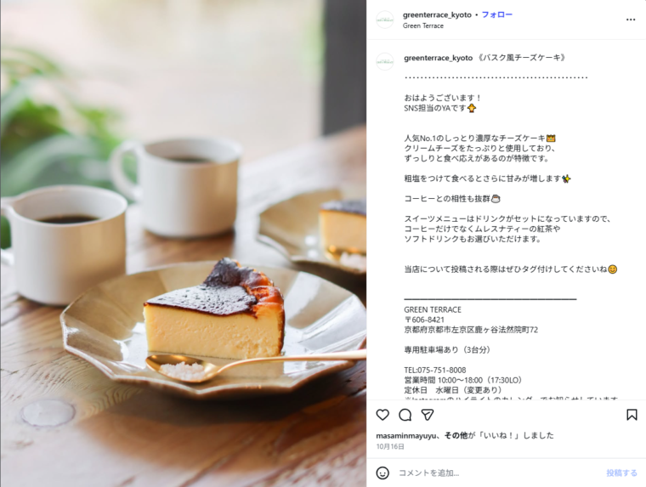
Task: Open the three-dot more options menu
Action: [631, 20]
